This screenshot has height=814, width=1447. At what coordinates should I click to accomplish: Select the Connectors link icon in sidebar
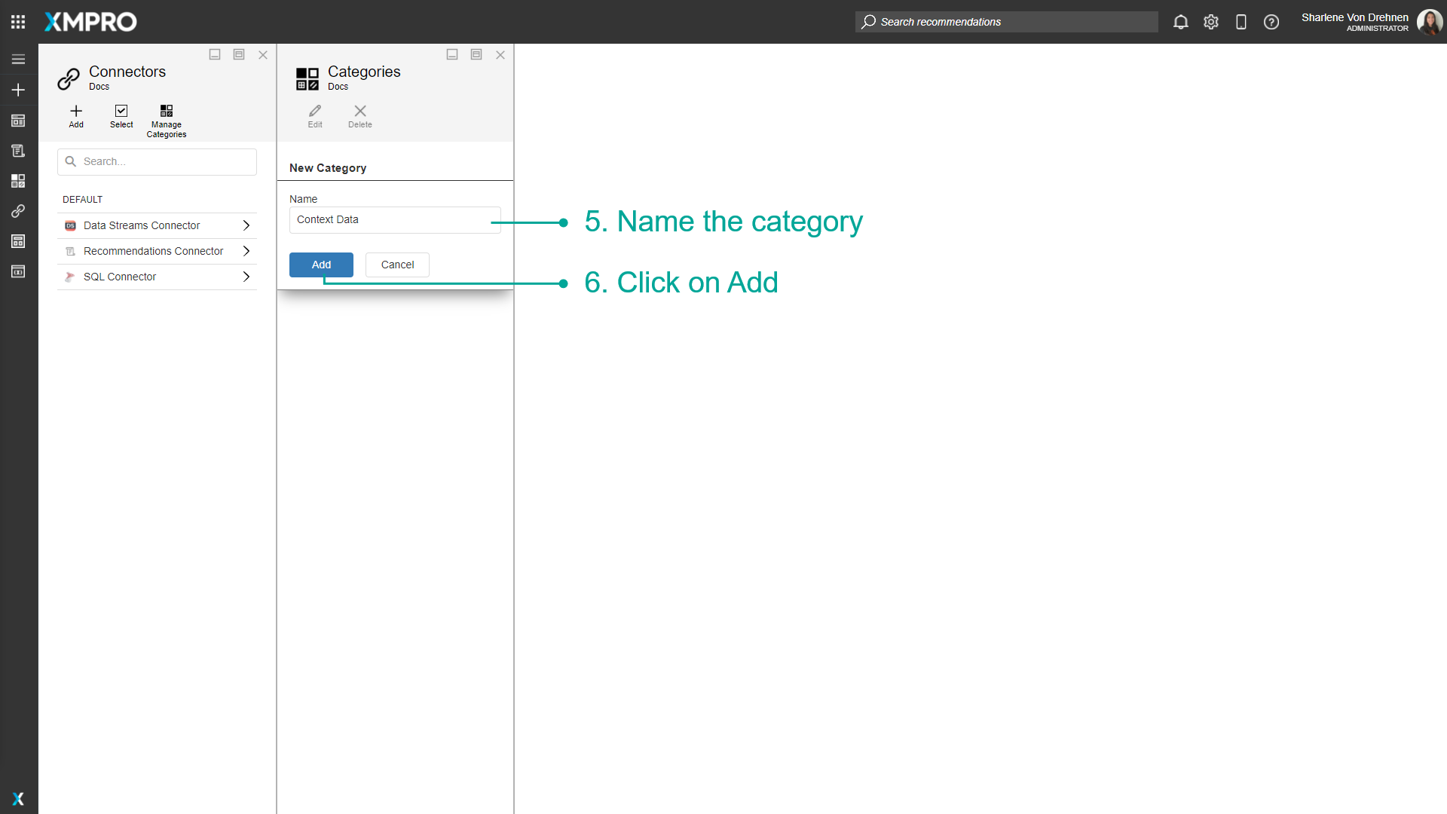point(18,211)
